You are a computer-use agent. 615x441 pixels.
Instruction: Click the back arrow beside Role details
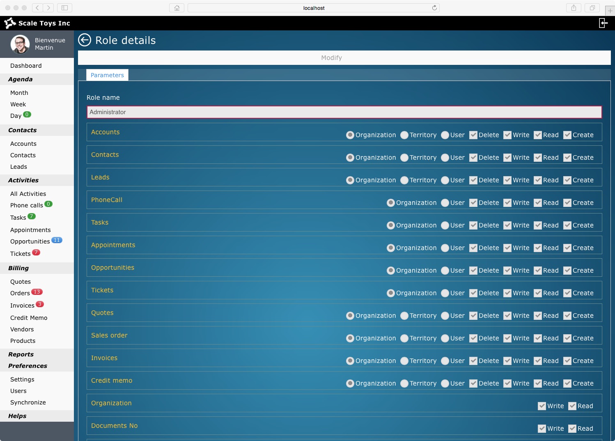85,40
